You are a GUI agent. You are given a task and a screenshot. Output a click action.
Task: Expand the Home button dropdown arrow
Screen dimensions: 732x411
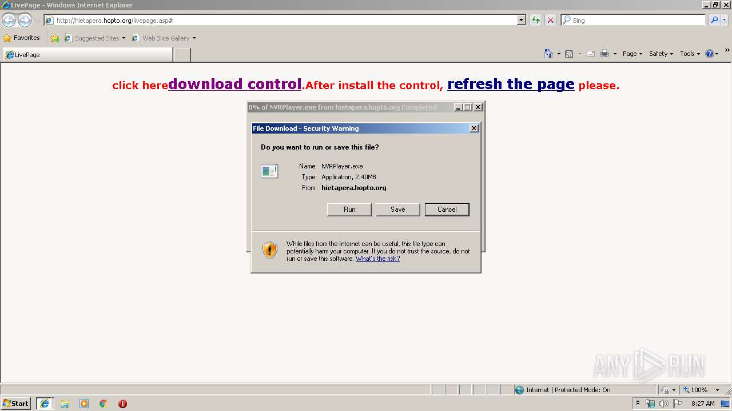559,54
